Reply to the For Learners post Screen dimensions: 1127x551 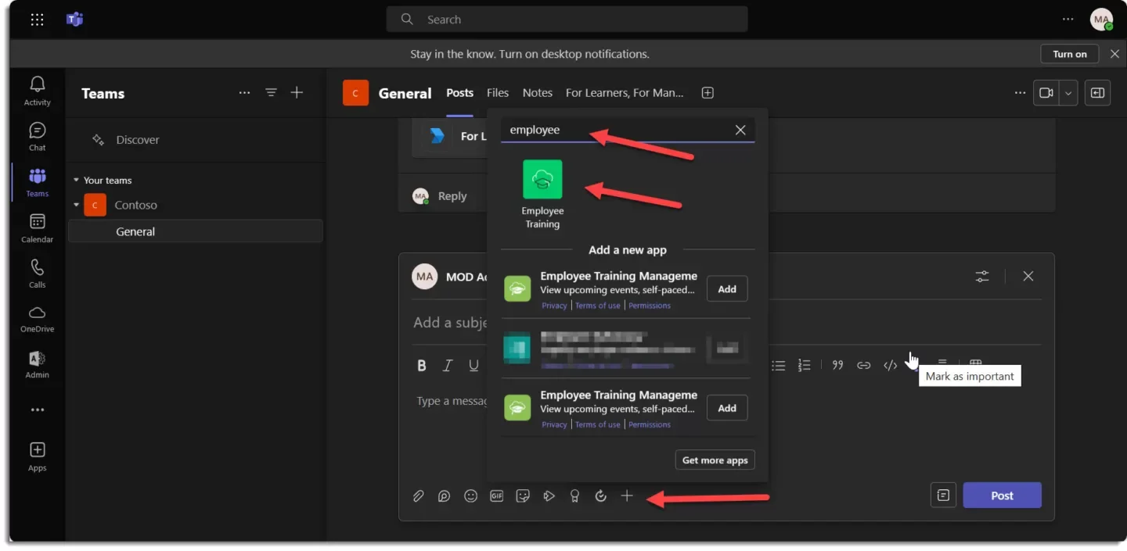tap(452, 196)
